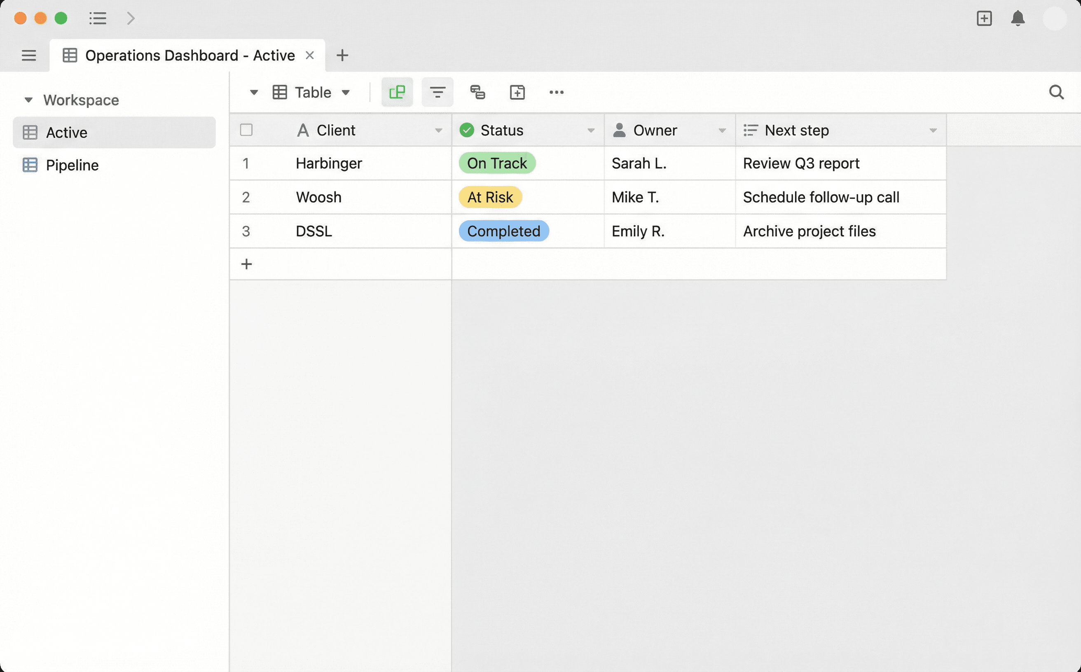Toggle the hamburger menu above the sidebar

[x=28, y=55]
